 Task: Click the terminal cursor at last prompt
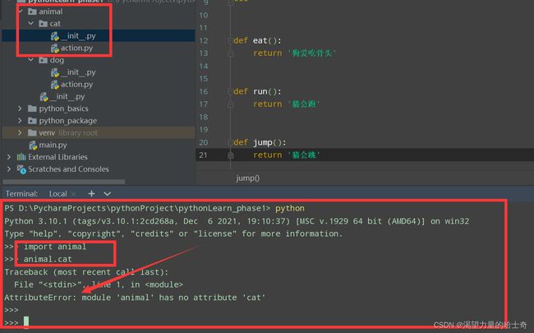[26, 321]
